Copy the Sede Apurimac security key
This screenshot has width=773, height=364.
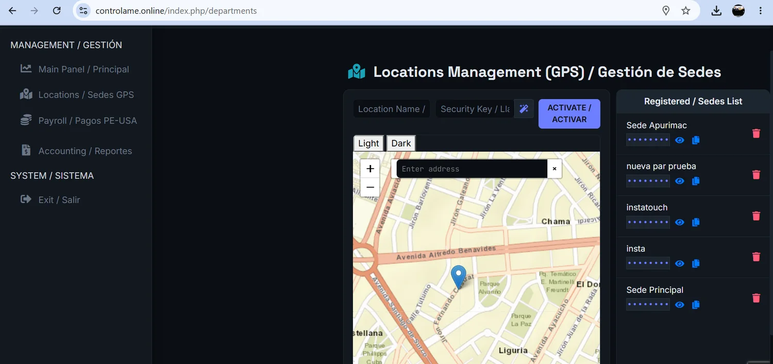(696, 140)
